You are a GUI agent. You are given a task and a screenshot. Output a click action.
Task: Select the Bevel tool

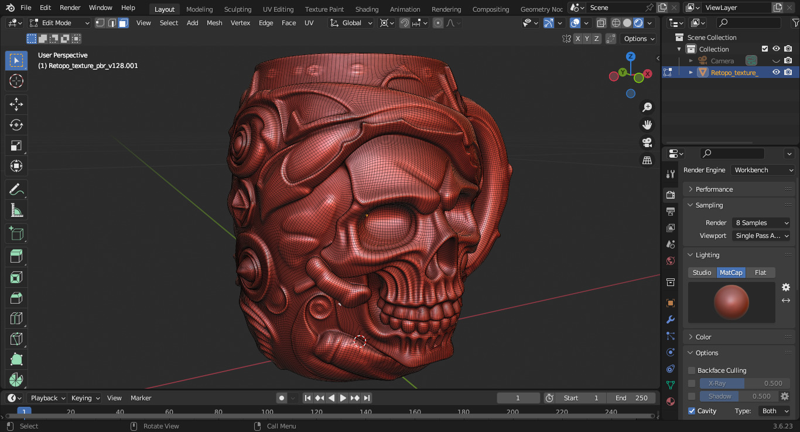(16, 298)
